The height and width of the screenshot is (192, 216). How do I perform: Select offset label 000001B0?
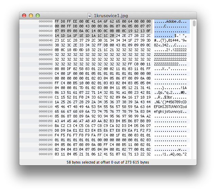pyautogui.click(x=46, y=149)
